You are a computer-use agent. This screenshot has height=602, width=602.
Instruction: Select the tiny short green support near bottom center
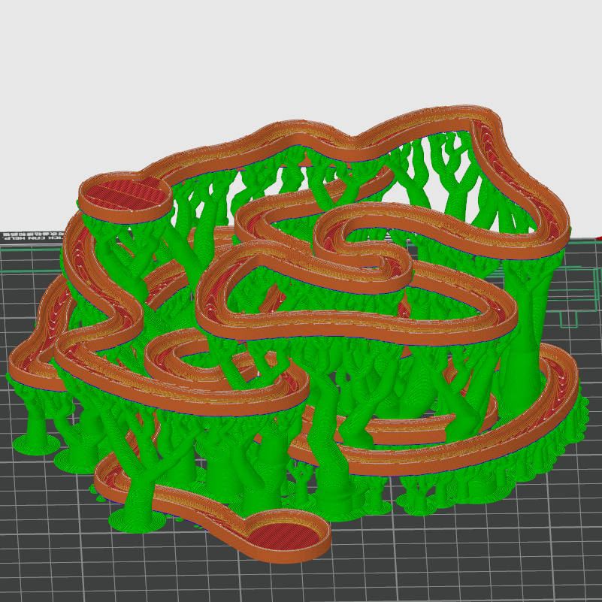[x=301, y=481]
